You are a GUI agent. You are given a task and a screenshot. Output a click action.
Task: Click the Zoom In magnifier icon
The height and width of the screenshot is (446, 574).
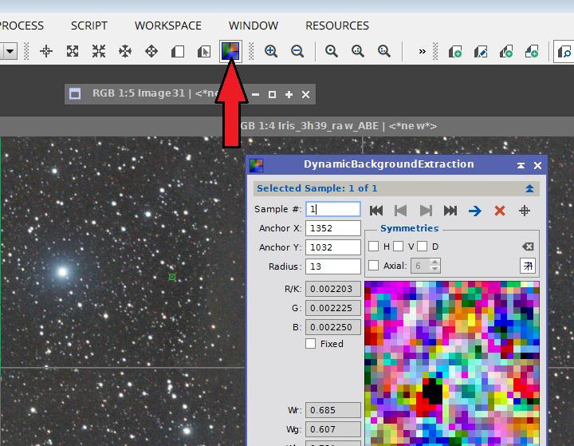tap(271, 51)
